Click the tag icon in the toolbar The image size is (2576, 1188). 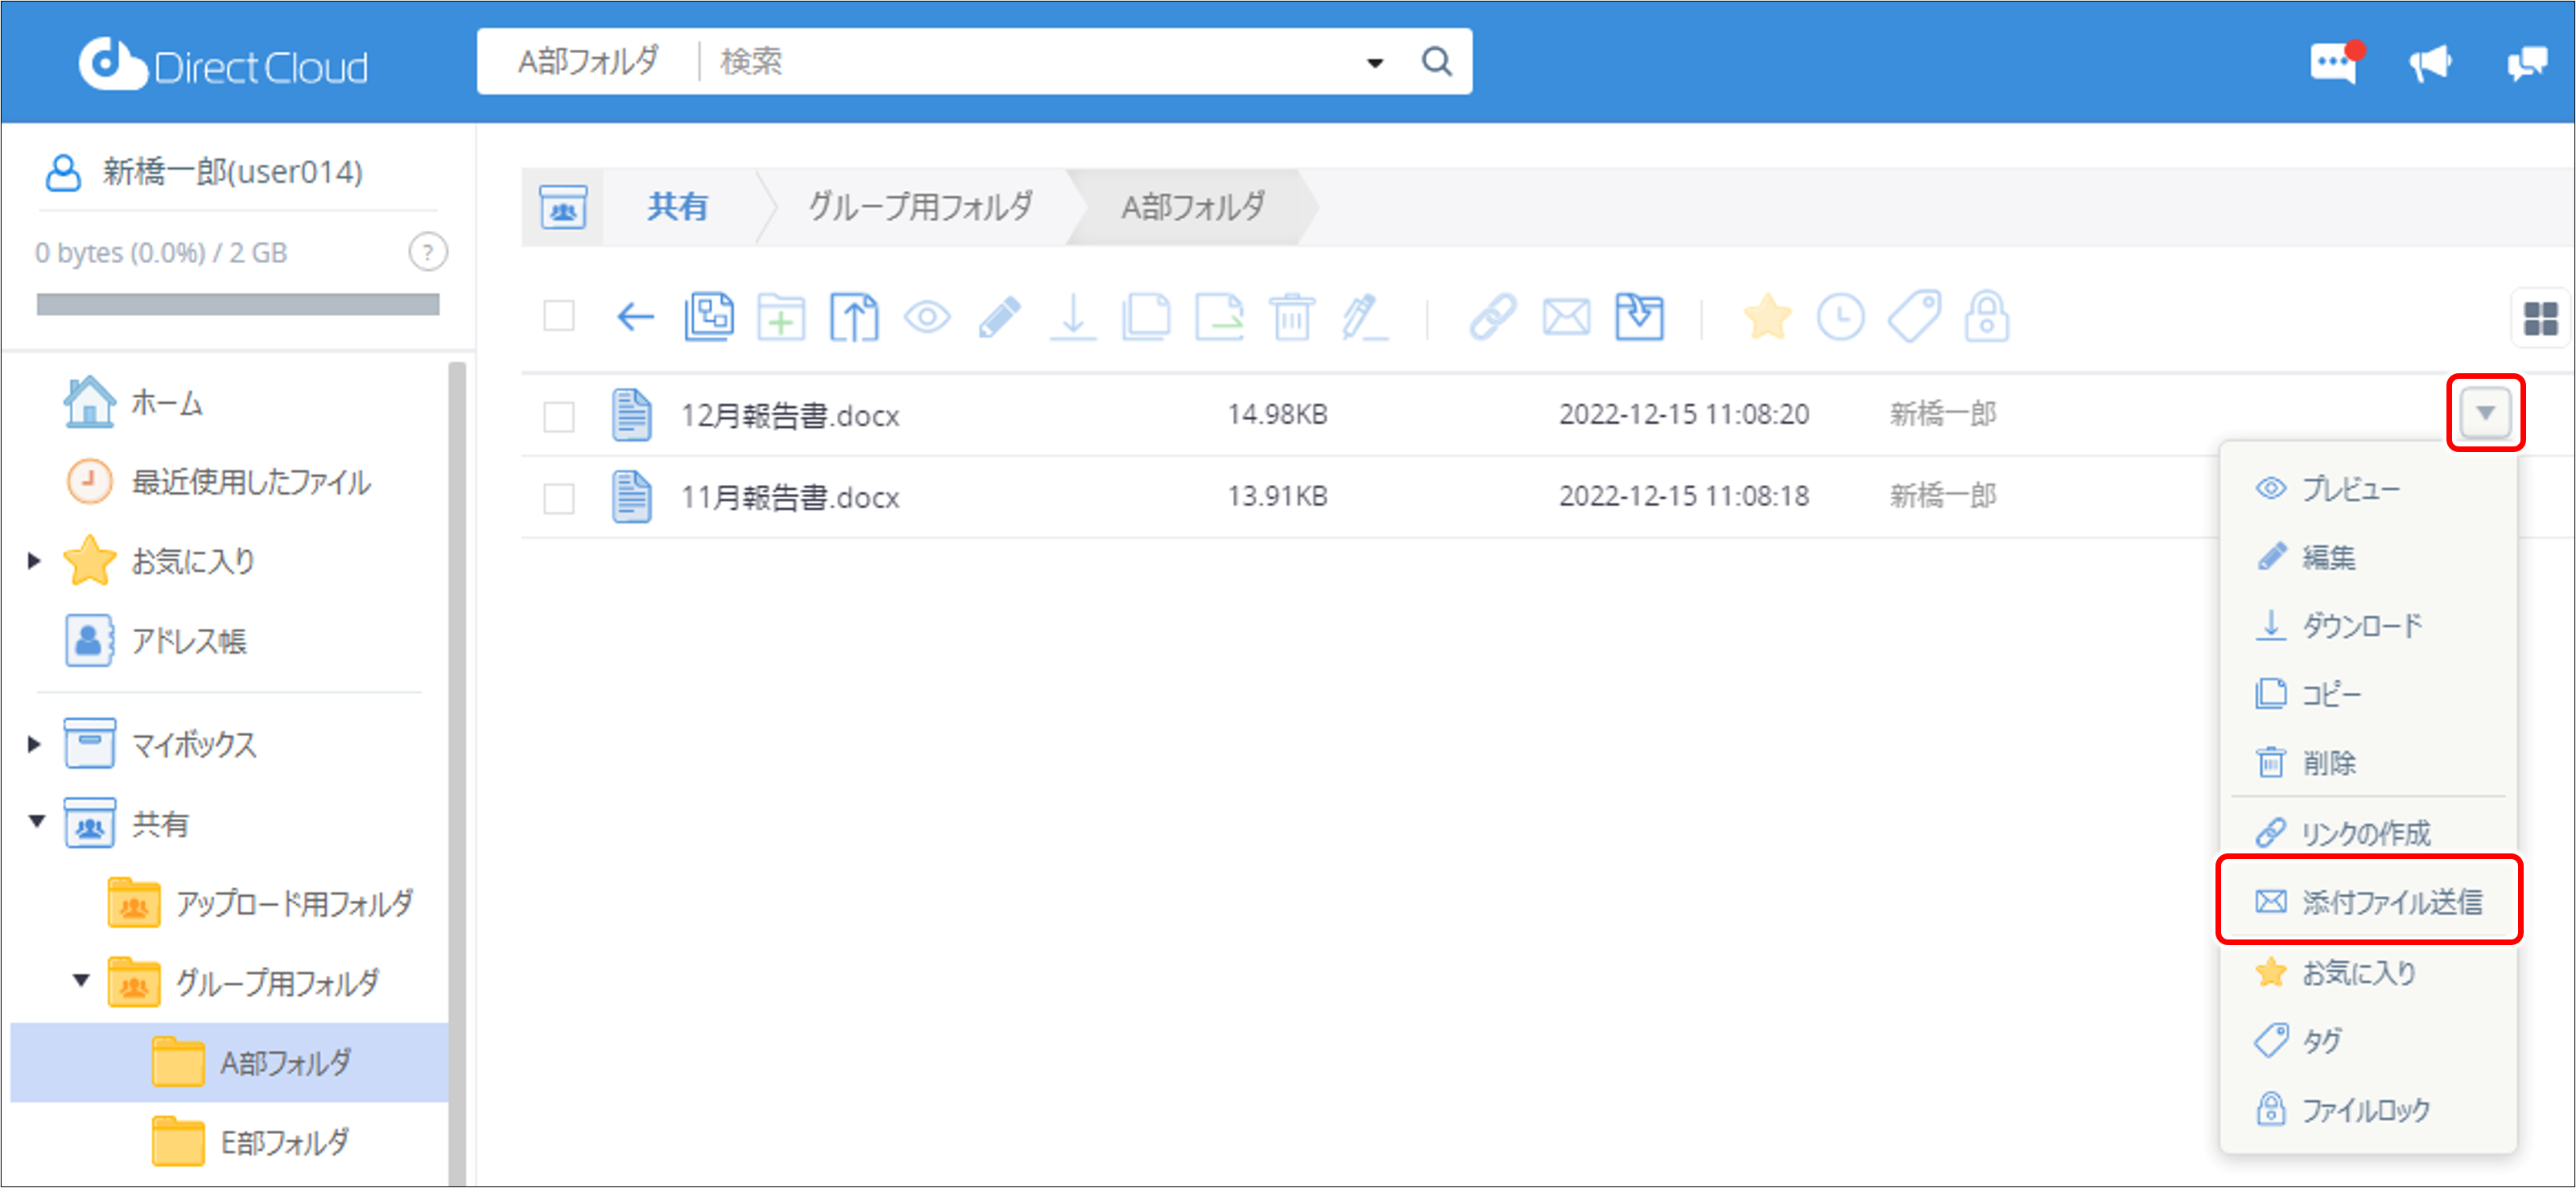pyautogui.click(x=1911, y=317)
